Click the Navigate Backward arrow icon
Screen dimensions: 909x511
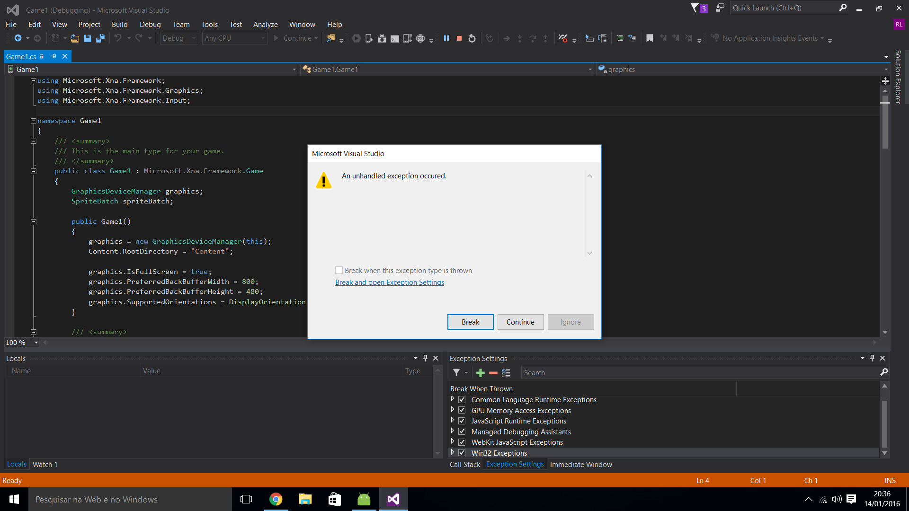tap(18, 38)
